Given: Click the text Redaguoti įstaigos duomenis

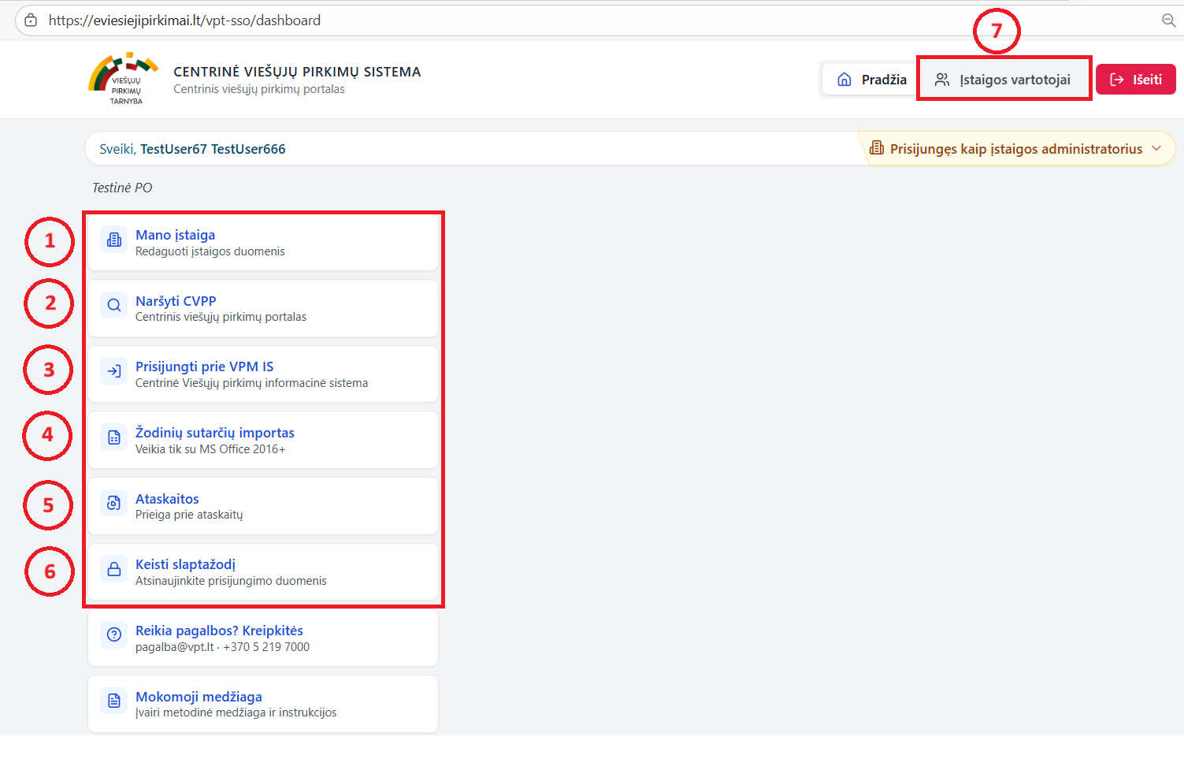Looking at the screenshot, I should click(x=210, y=251).
